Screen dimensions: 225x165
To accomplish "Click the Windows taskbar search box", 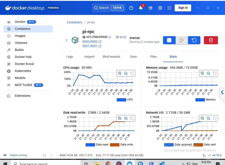I will tap(46, 164).
